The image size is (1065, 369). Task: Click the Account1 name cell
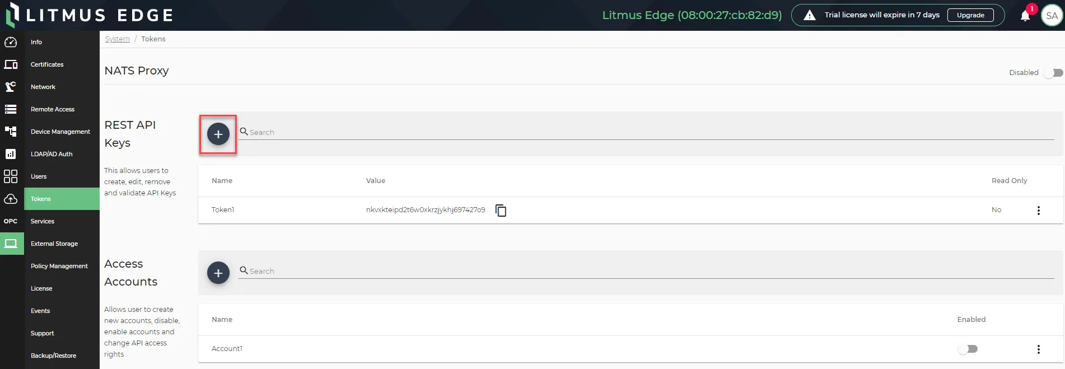(227, 349)
